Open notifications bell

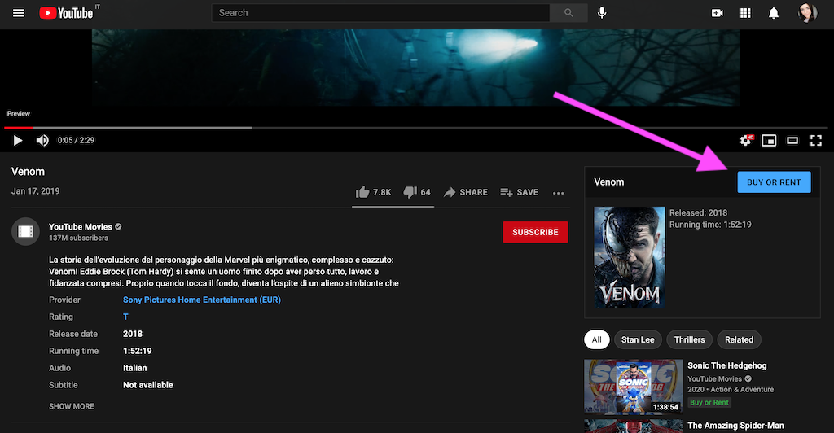(x=774, y=13)
